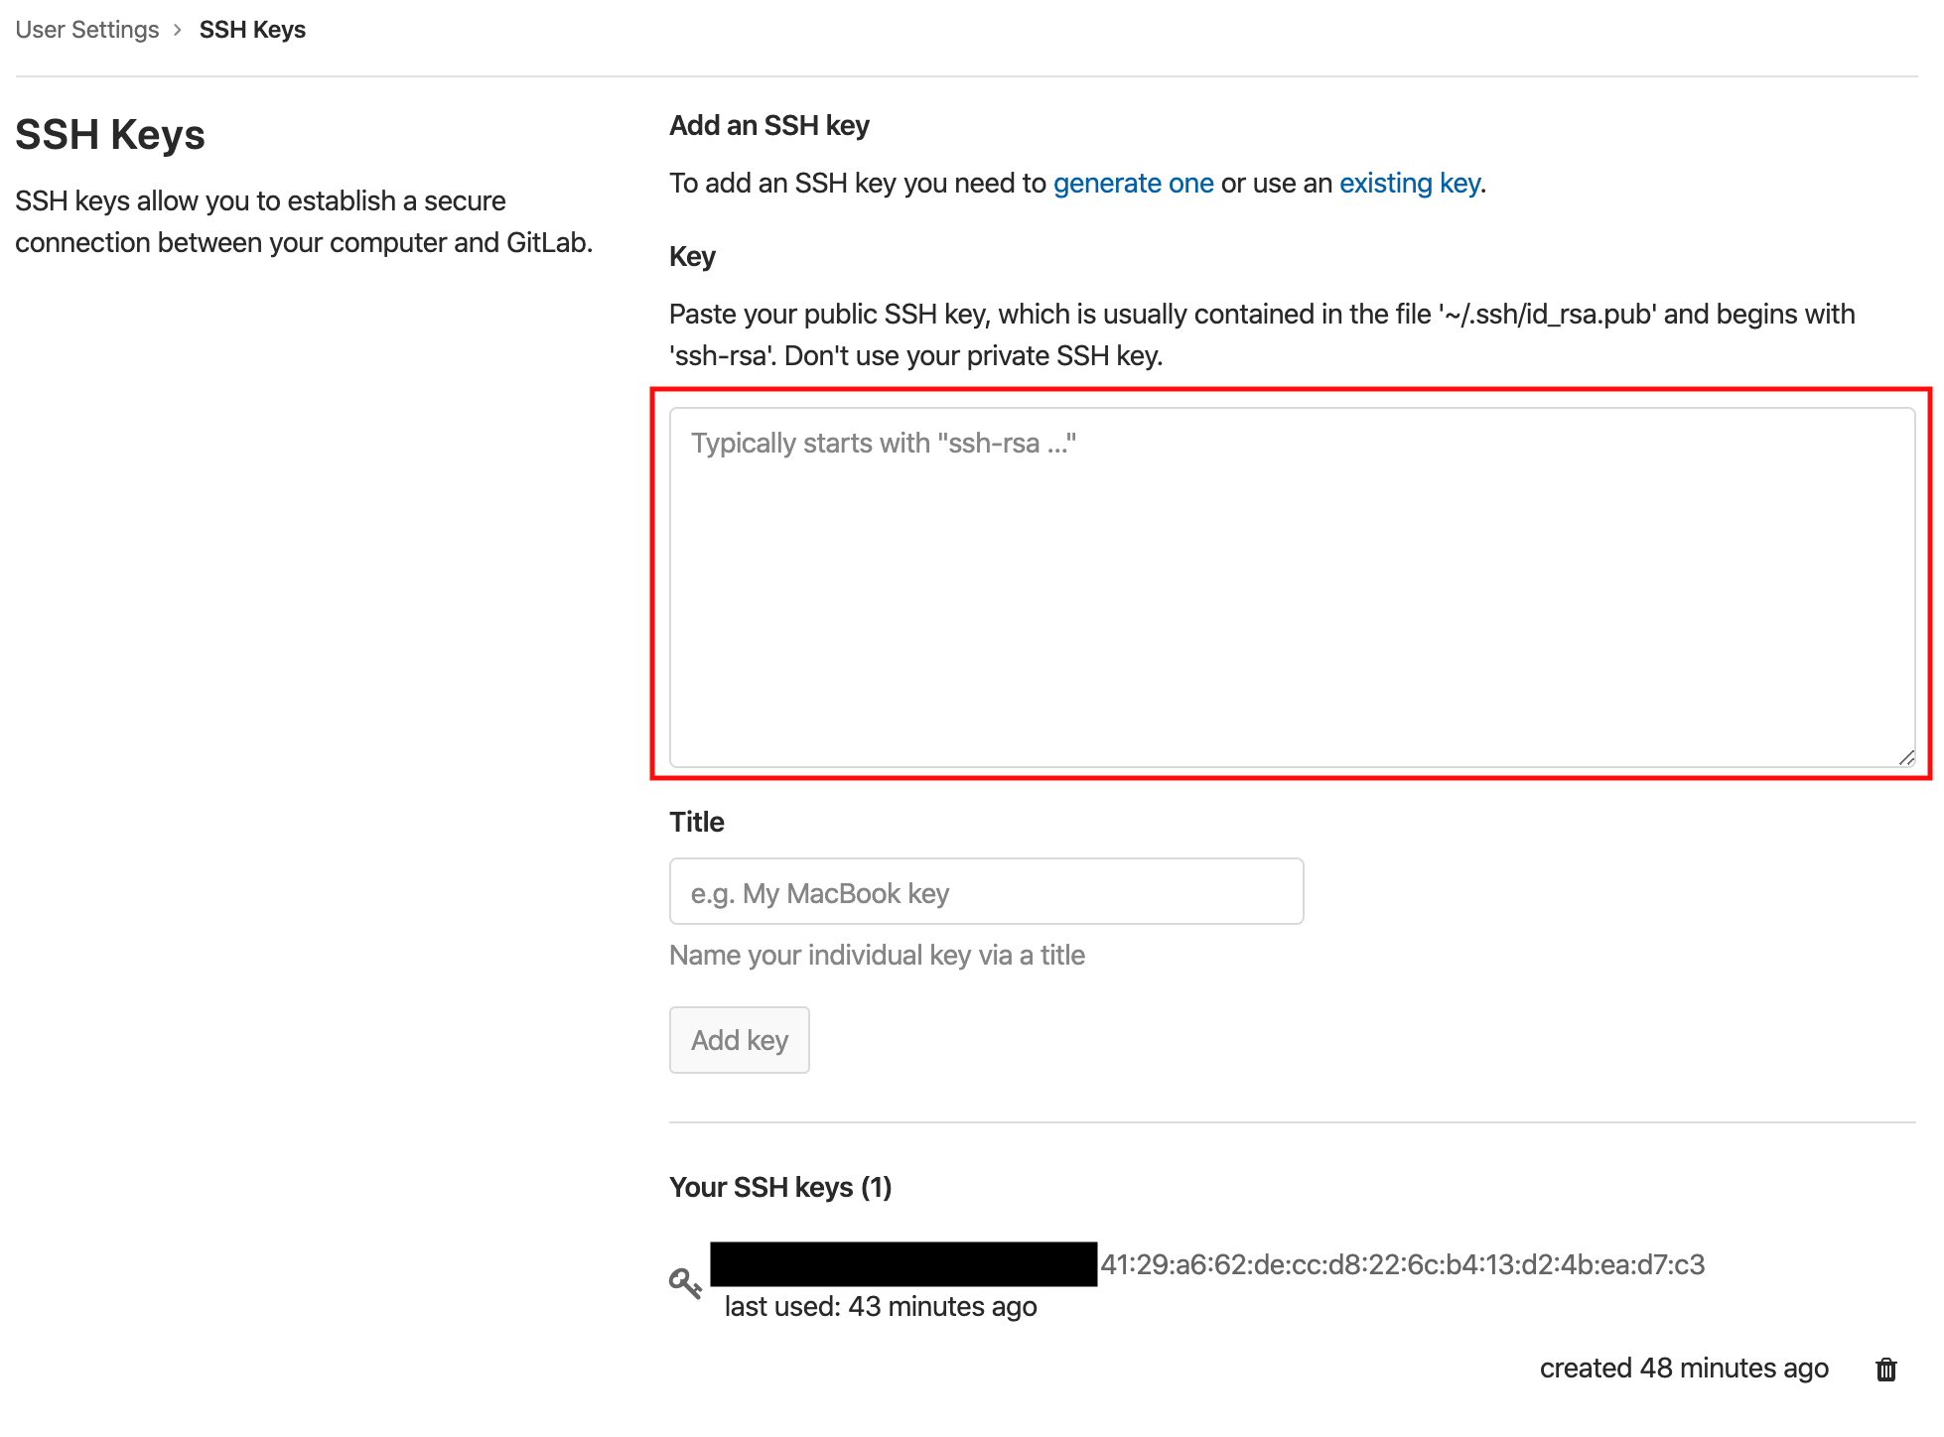1944x1437 pixels.
Task: Click the Title input field
Action: point(986,892)
